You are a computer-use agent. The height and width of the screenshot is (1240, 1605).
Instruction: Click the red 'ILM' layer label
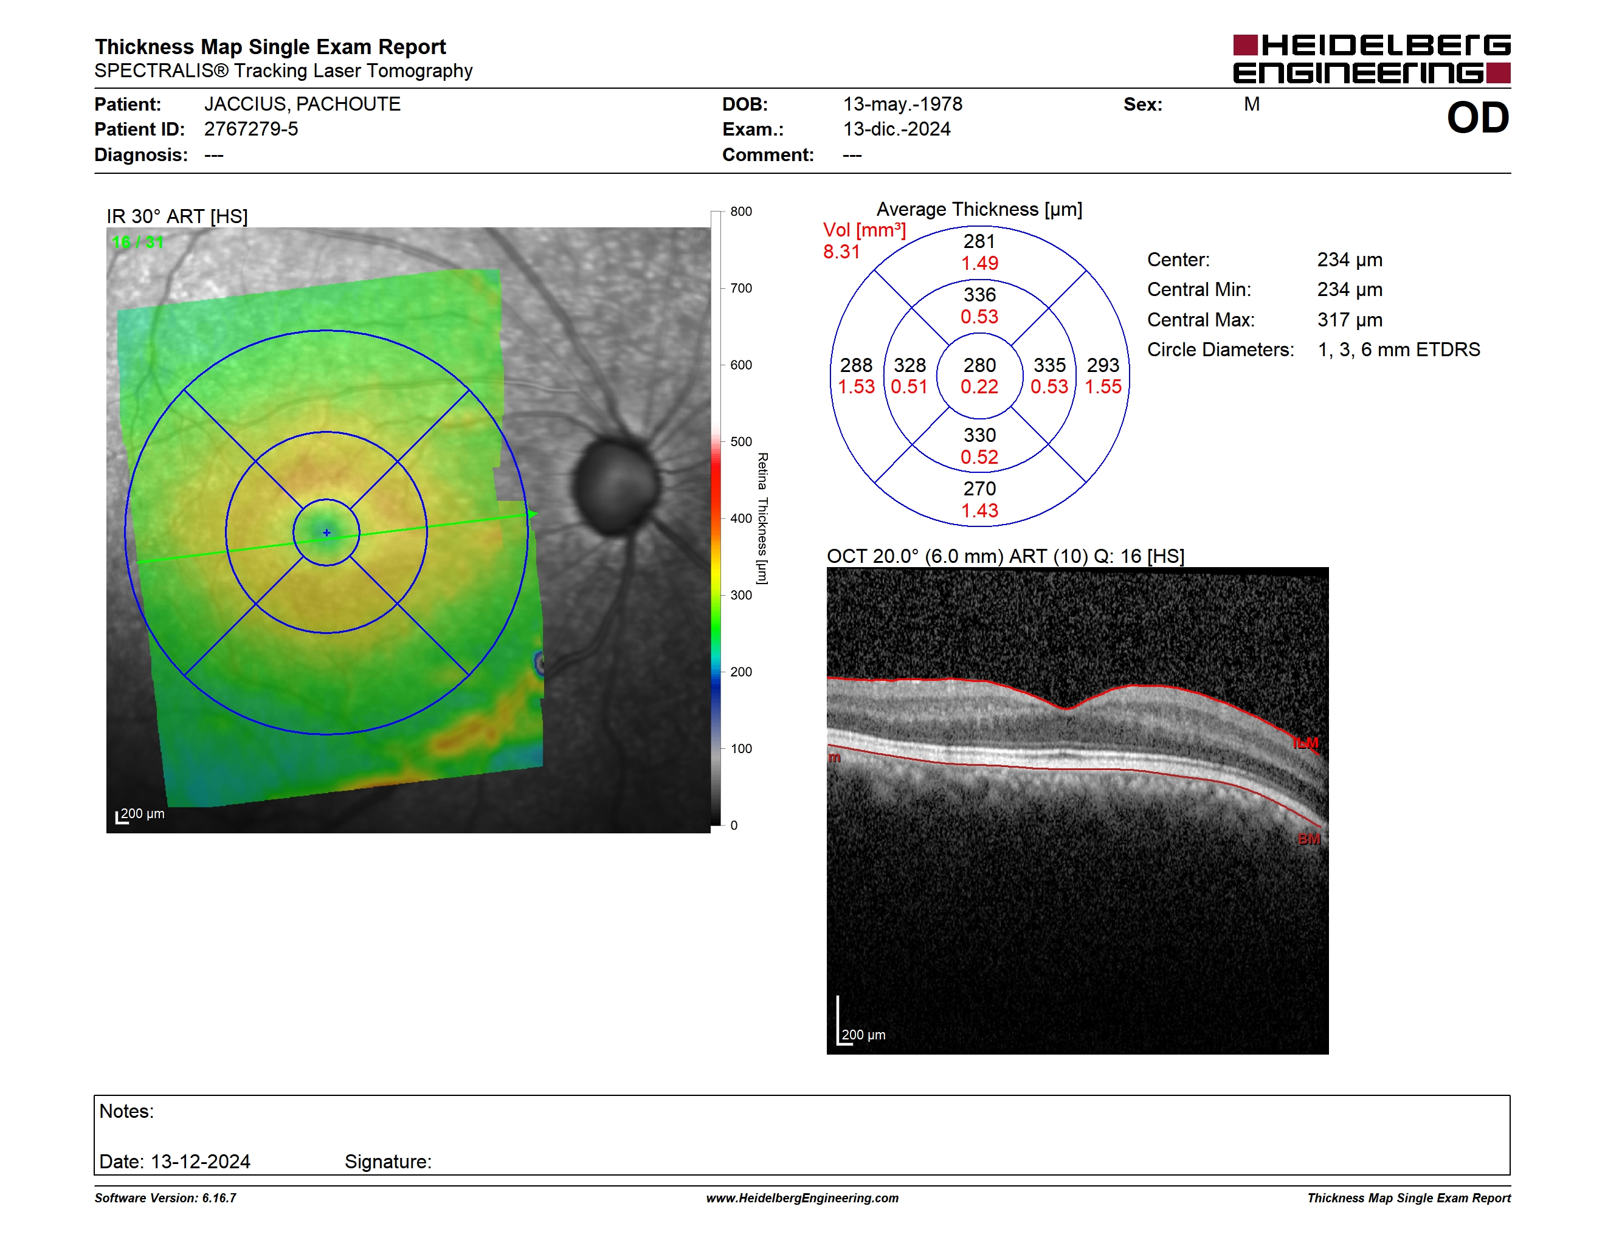tap(1306, 743)
